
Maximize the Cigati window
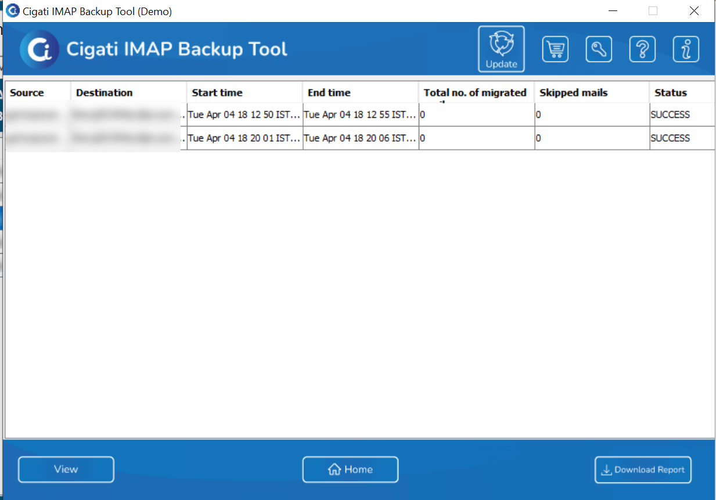pyautogui.click(x=653, y=10)
